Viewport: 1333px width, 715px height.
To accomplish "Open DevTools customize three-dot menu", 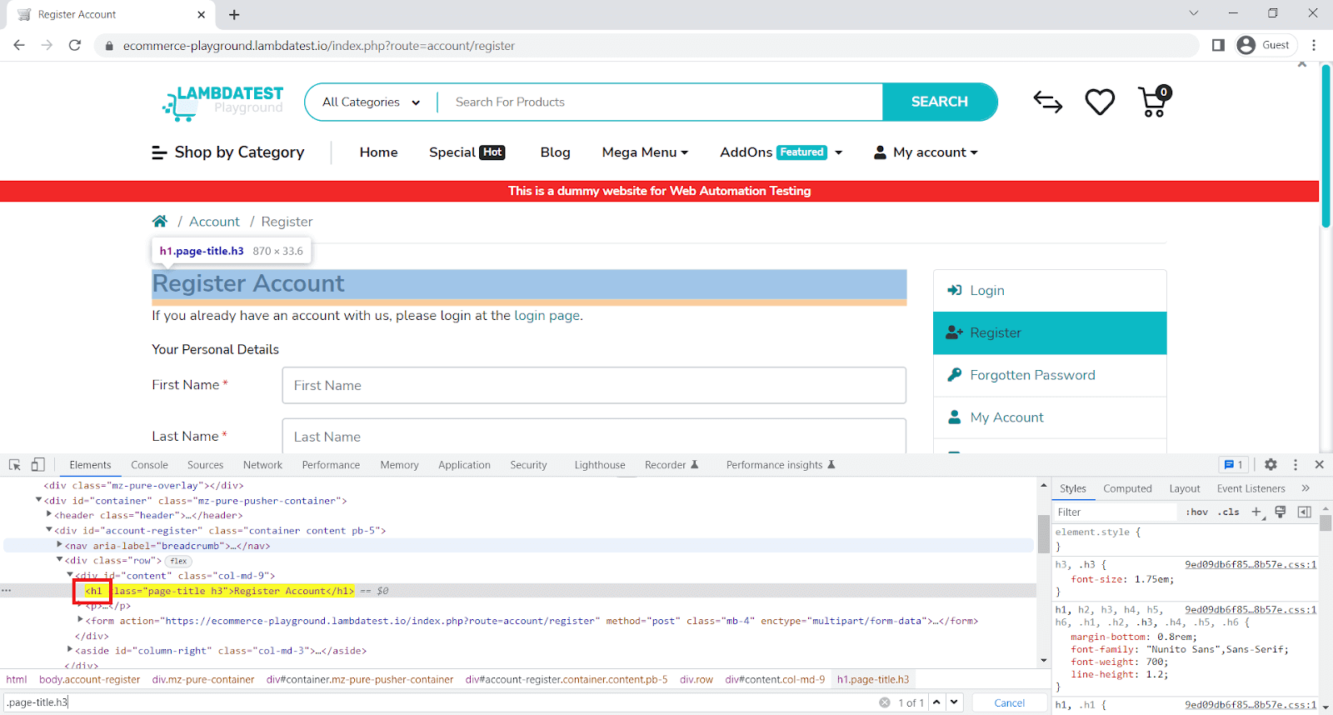I will (1296, 465).
